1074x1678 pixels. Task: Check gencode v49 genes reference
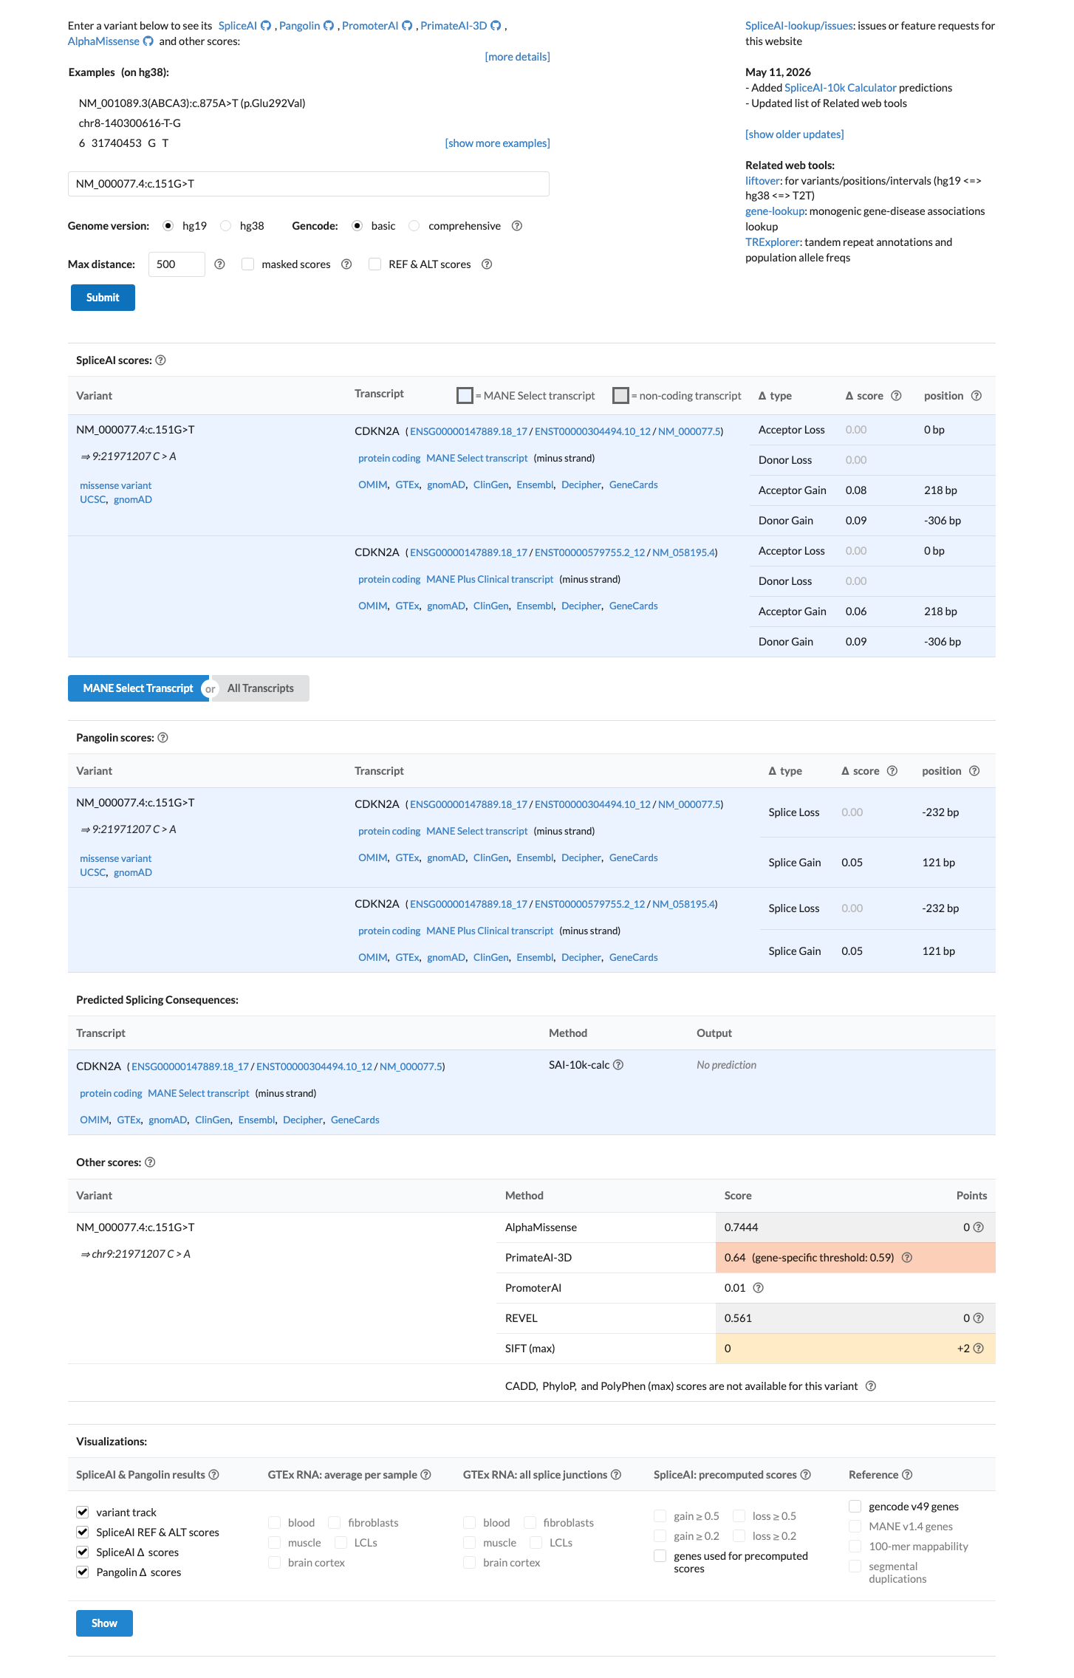click(x=855, y=1507)
